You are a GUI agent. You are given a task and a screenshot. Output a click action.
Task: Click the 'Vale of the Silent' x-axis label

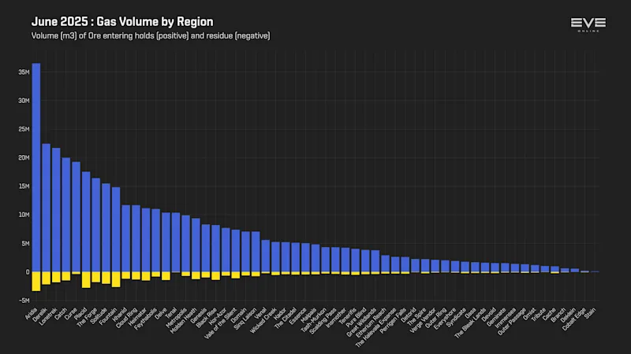(221, 323)
